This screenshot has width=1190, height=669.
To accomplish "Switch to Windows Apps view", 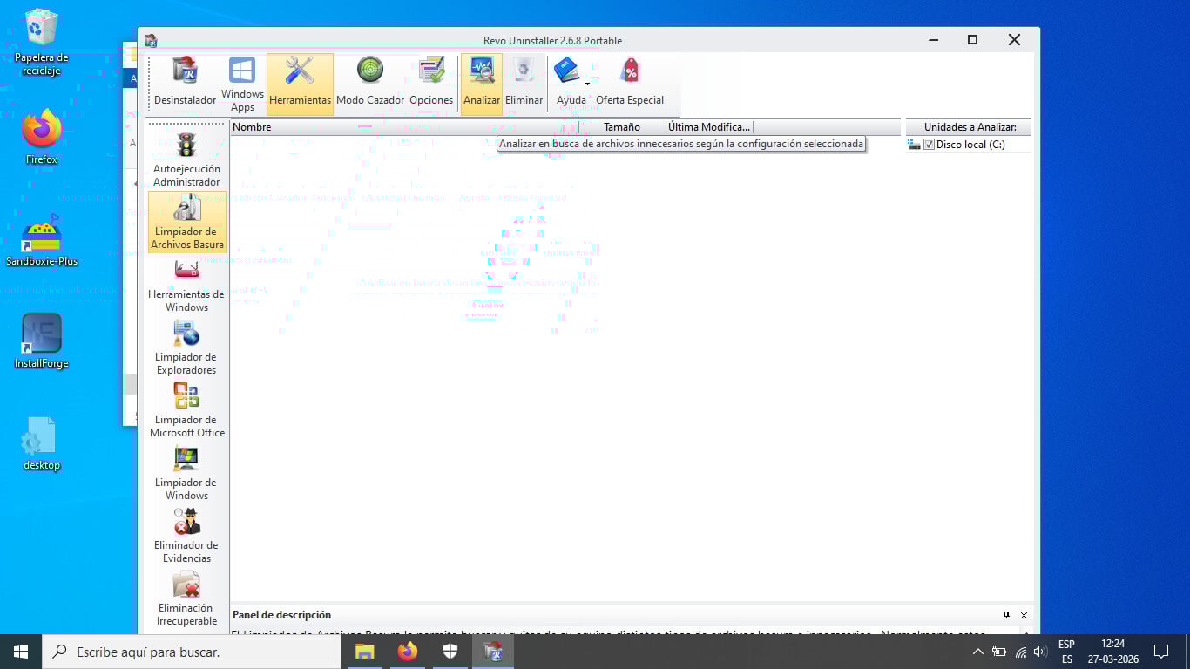I will [x=242, y=84].
